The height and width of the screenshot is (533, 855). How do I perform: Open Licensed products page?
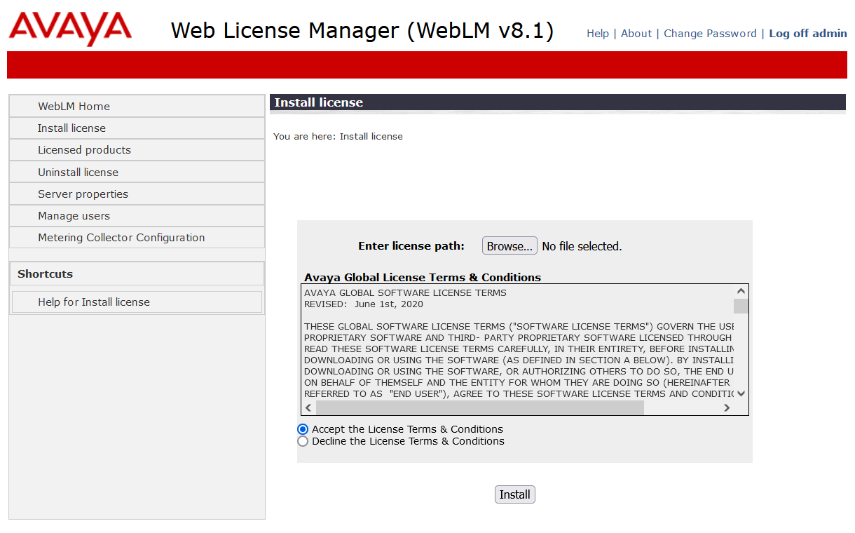click(x=137, y=150)
